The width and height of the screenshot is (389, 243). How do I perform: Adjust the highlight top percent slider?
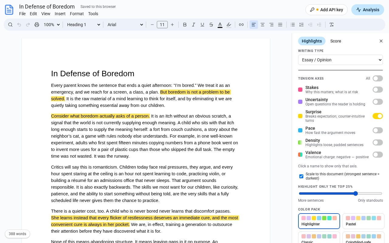coord(340,193)
